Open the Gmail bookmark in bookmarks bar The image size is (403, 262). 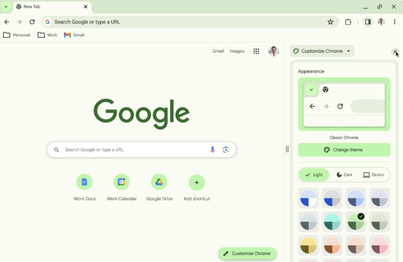[x=74, y=35]
